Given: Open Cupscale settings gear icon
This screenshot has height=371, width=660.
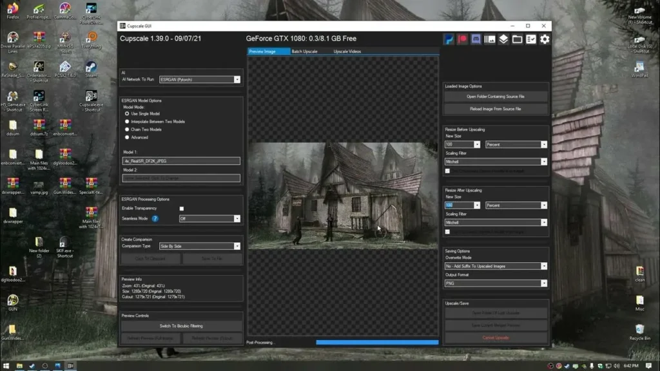Looking at the screenshot, I should click(x=545, y=39).
